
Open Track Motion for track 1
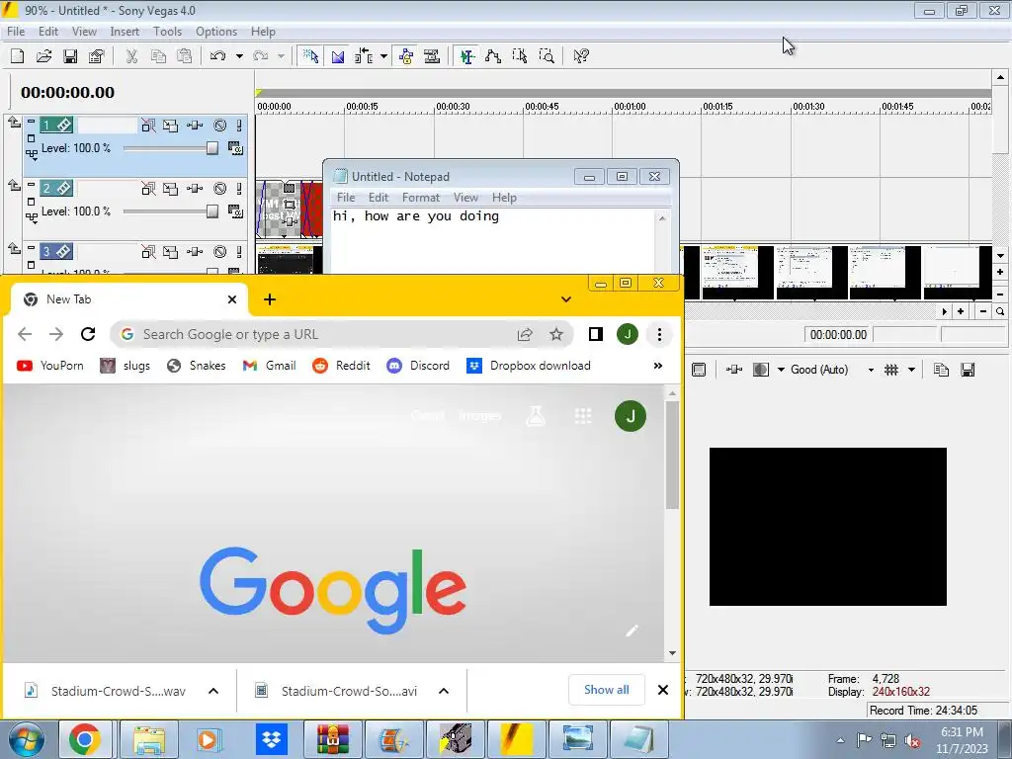[x=170, y=126]
